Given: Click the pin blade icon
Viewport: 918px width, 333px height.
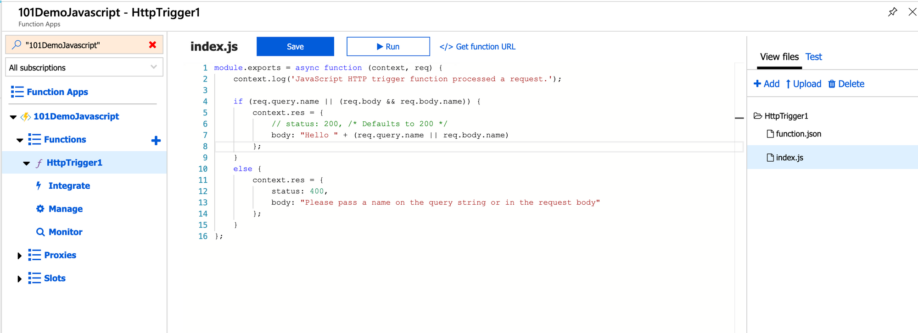Looking at the screenshot, I should point(892,12).
